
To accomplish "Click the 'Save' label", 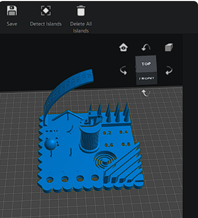I will point(12,24).
